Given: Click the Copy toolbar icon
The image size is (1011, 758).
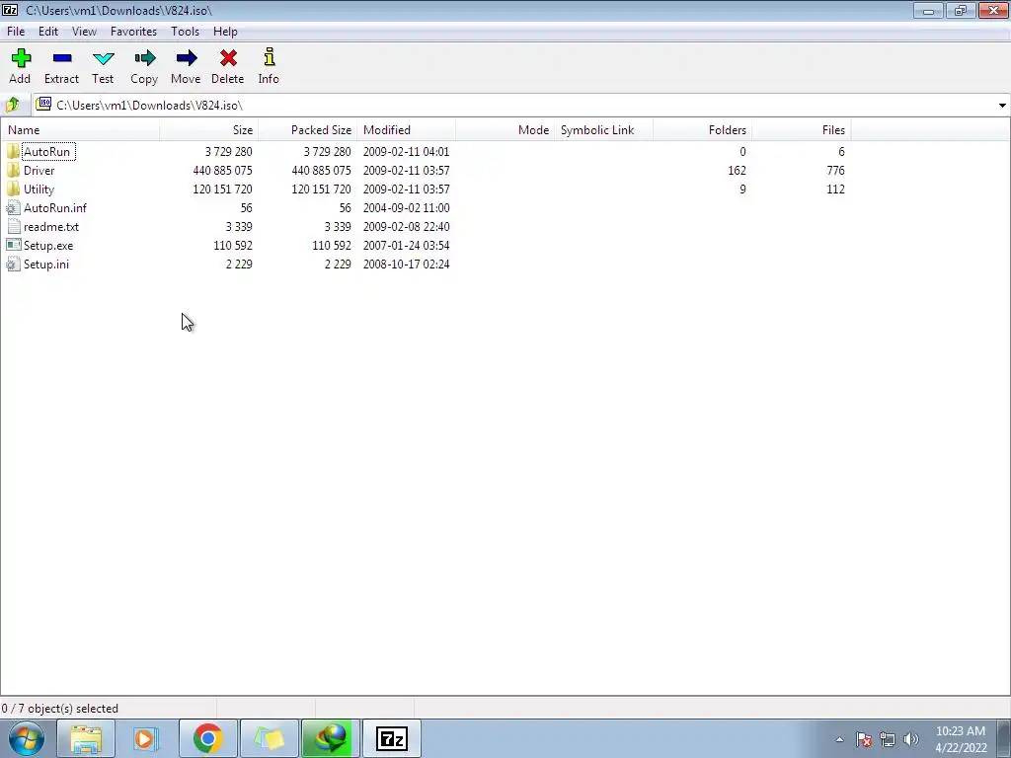Looking at the screenshot, I should click(144, 58).
